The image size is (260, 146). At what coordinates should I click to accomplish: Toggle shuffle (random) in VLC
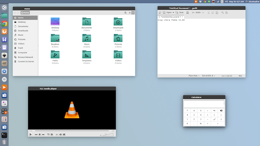coord(64,134)
